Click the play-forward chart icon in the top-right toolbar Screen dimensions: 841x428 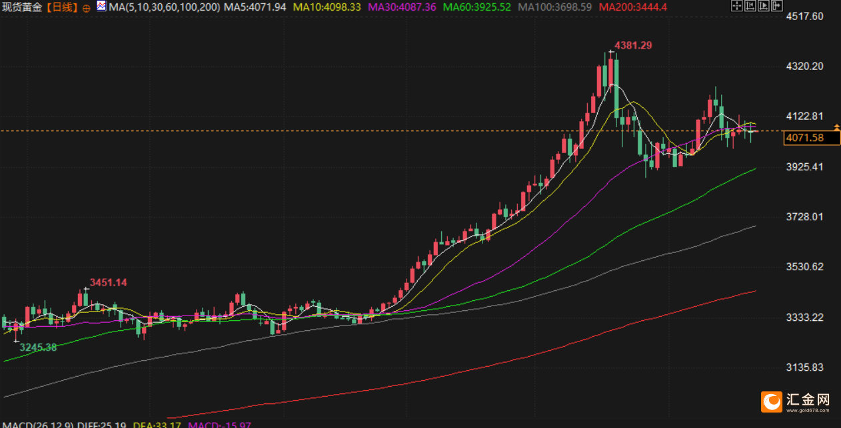tap(764, 5)
